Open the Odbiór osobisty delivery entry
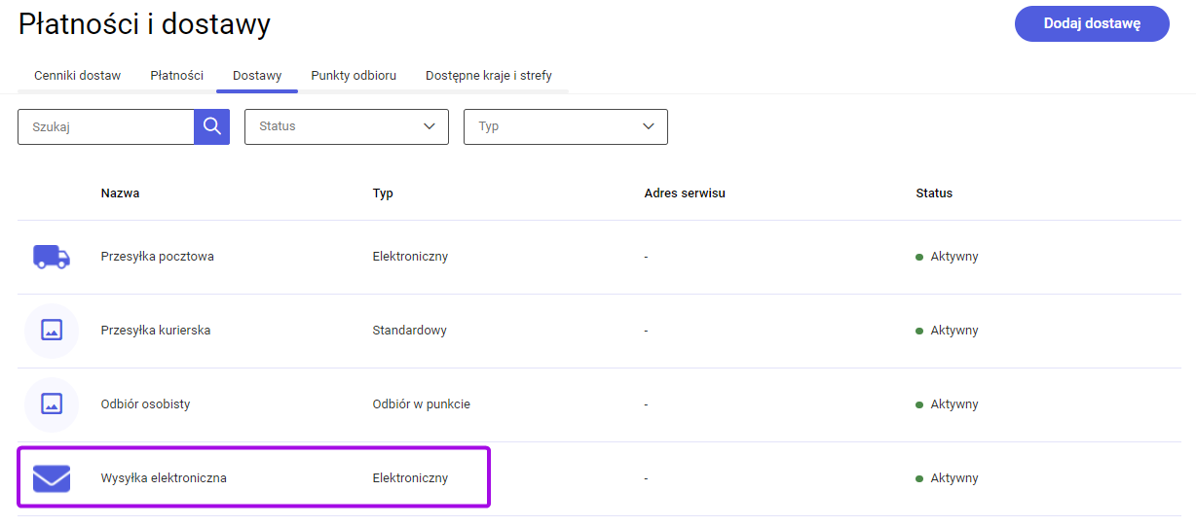The image size is (1196, 526). [146, 404]
